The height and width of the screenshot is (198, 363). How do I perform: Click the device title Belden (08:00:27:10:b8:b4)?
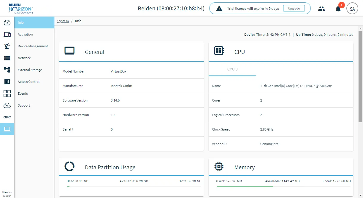coord(171,9)
